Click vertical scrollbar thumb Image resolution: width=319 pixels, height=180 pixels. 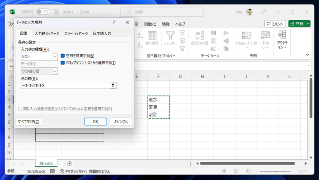click(311, 98)
